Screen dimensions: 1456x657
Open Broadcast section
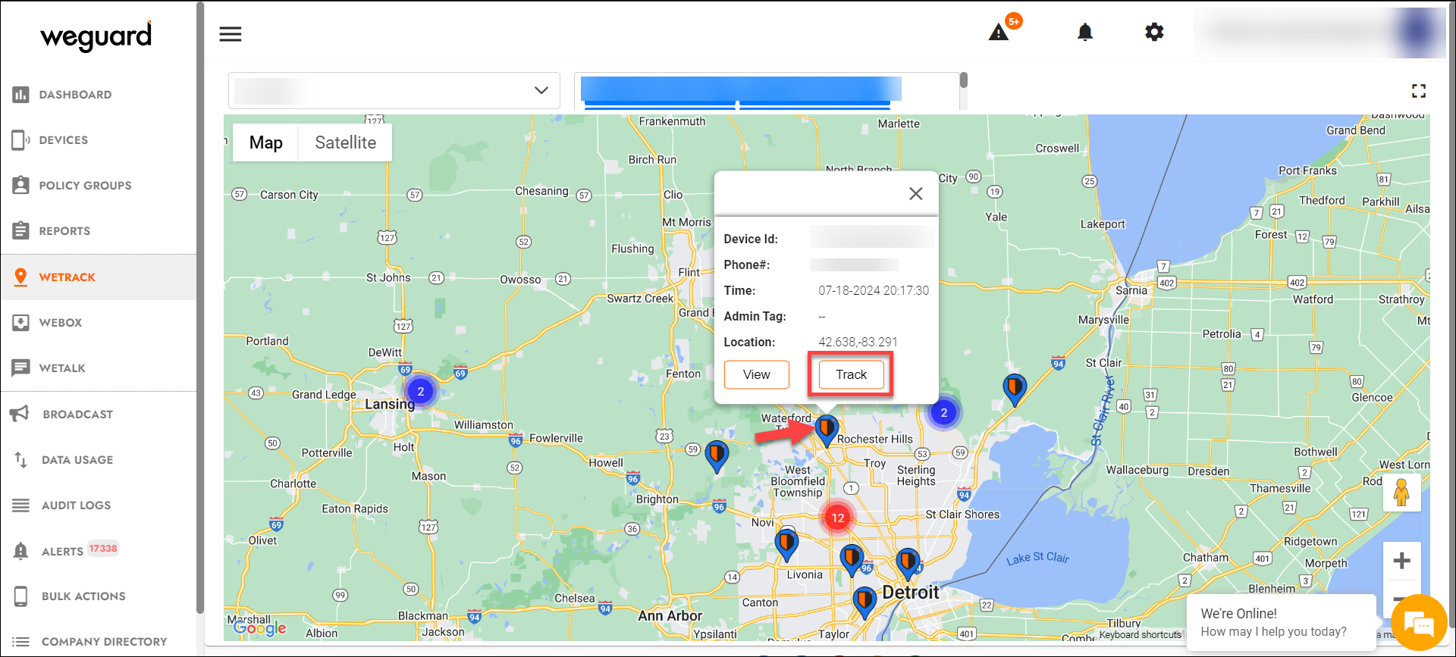point(78,415)
